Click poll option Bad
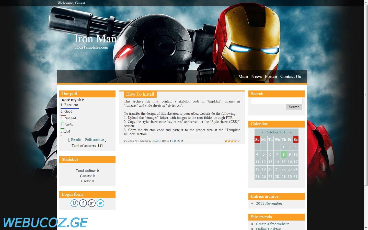 (67, 131)
